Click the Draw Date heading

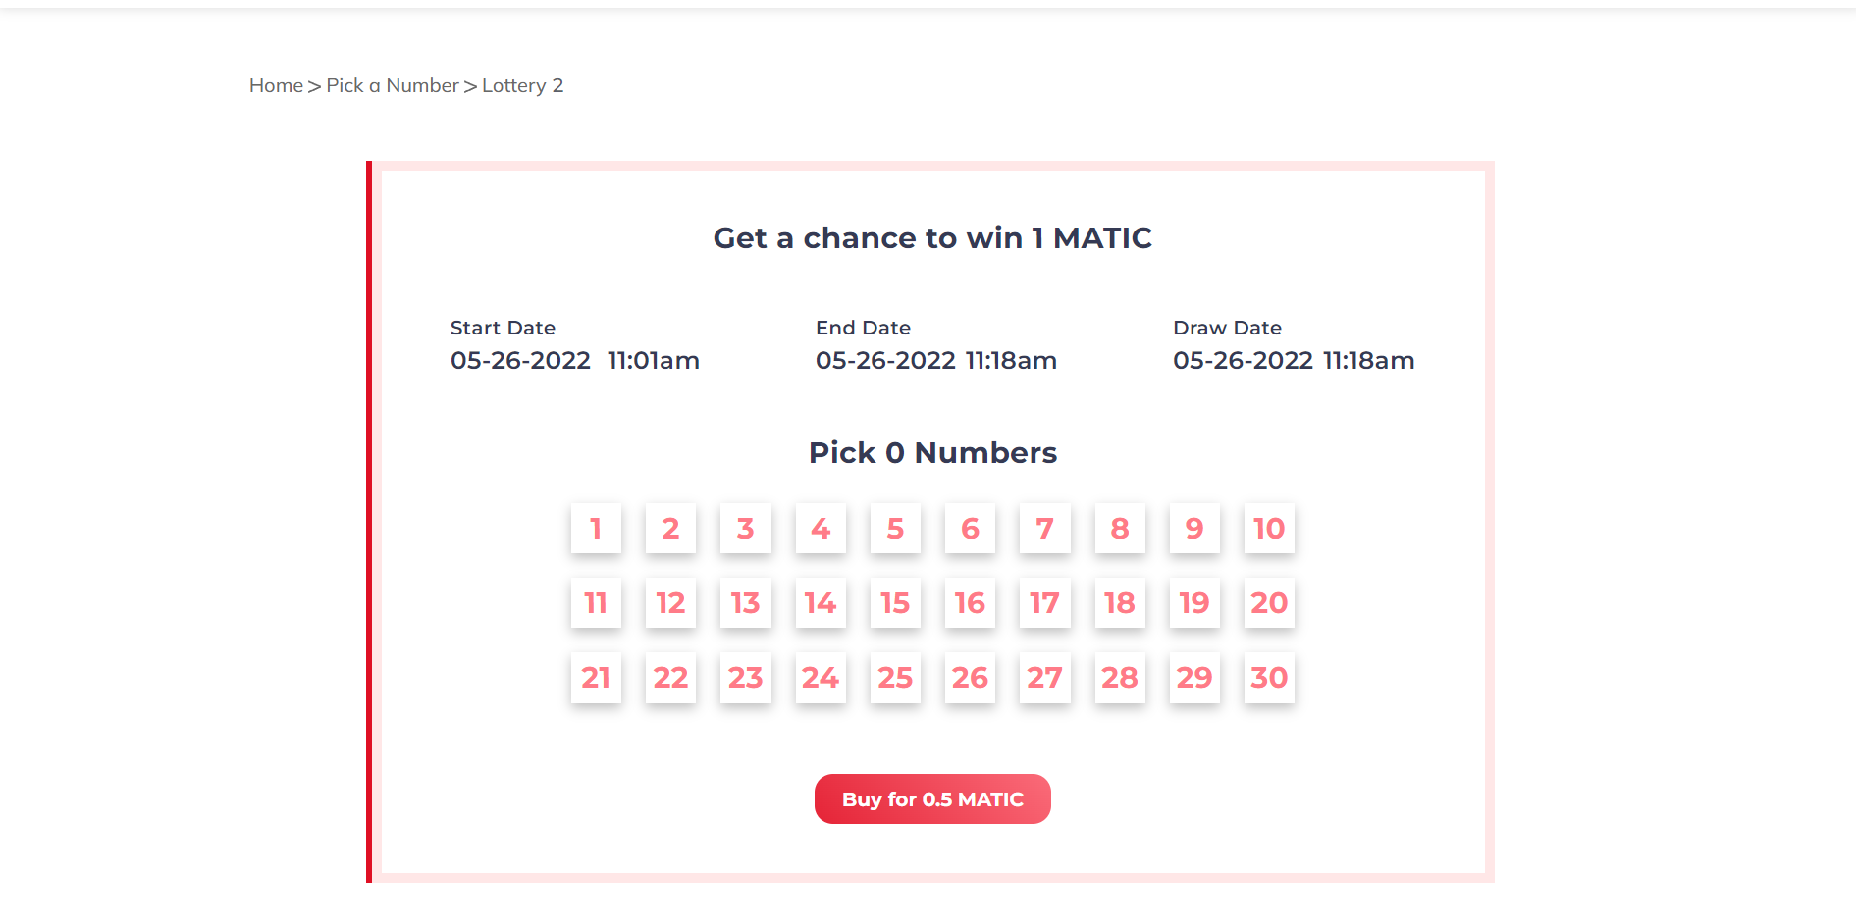pyautogui.click(x=1227, y=327)
